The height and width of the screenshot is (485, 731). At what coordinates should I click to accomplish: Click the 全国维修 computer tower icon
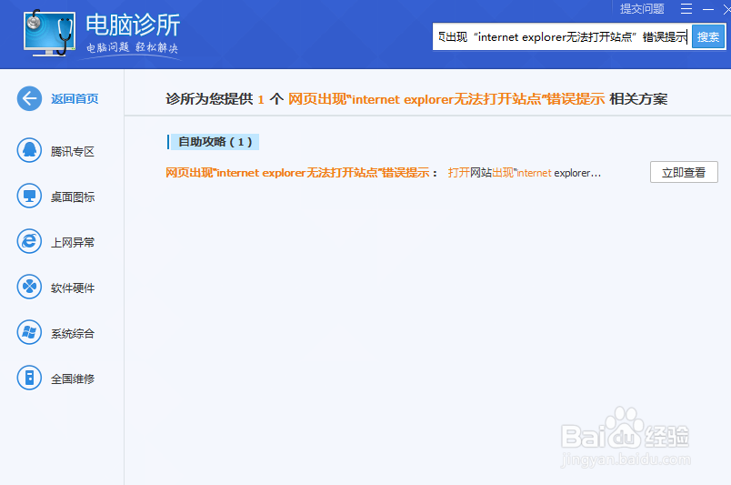(29, 378)
